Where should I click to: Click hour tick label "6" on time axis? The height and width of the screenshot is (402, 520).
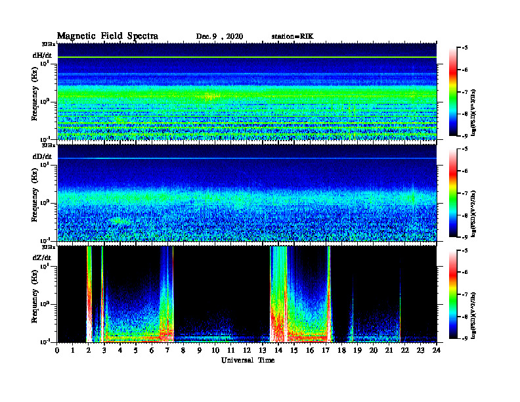tap(152, 351)
